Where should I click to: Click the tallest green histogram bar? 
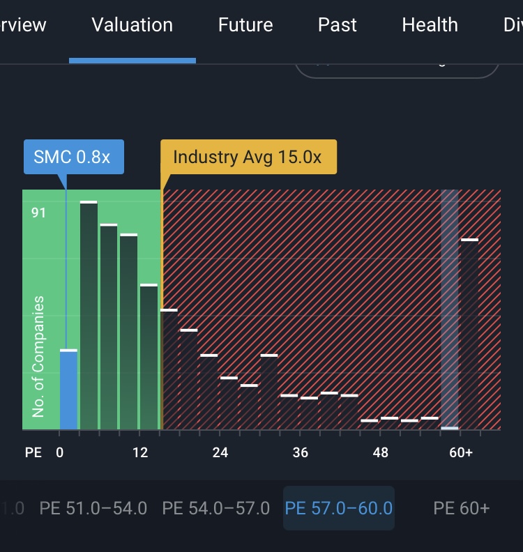point(89,315)
